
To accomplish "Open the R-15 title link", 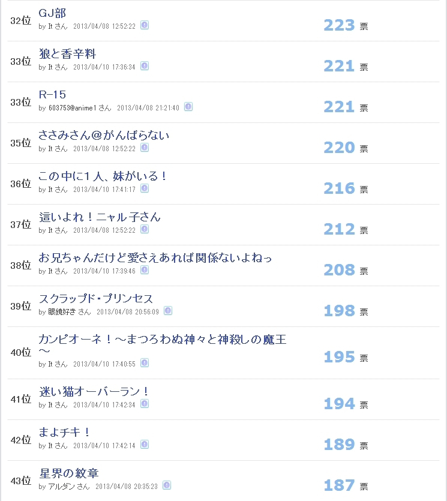I will (52, 95).
